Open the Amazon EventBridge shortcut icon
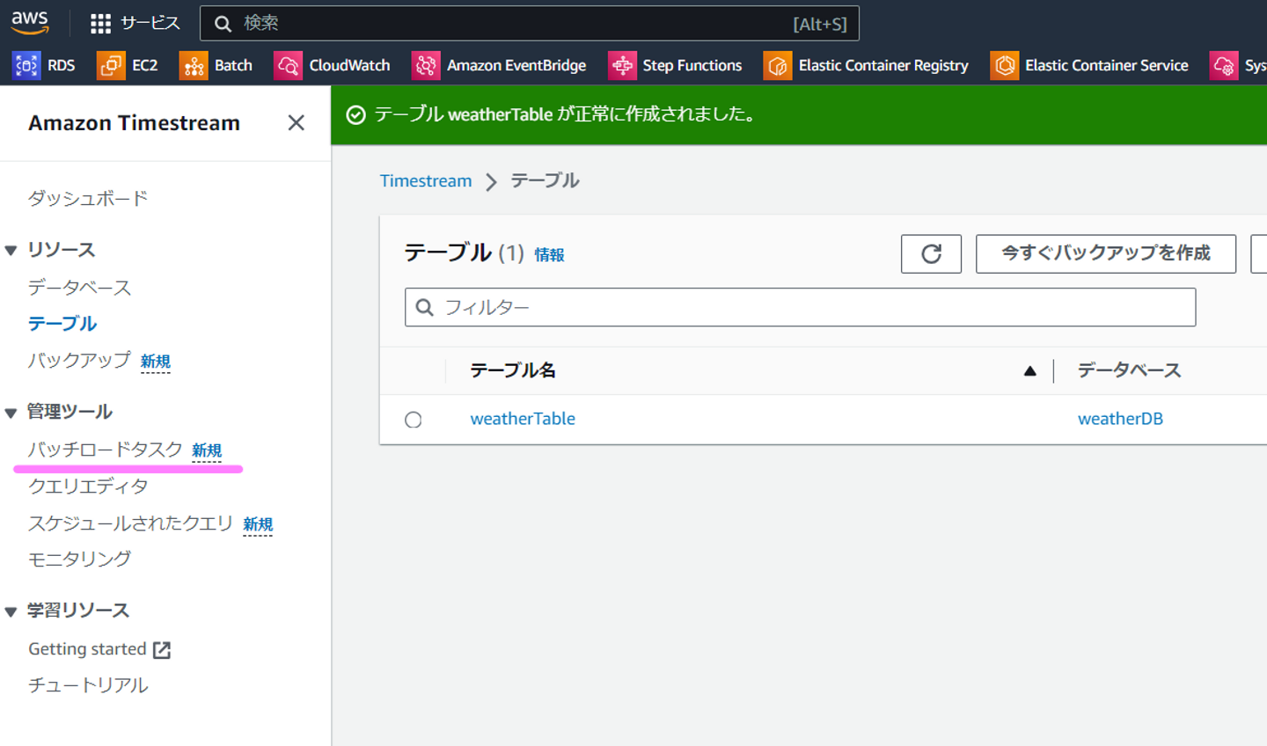The width and height of the screenshot is (1267, 746). tap(426, 65)
